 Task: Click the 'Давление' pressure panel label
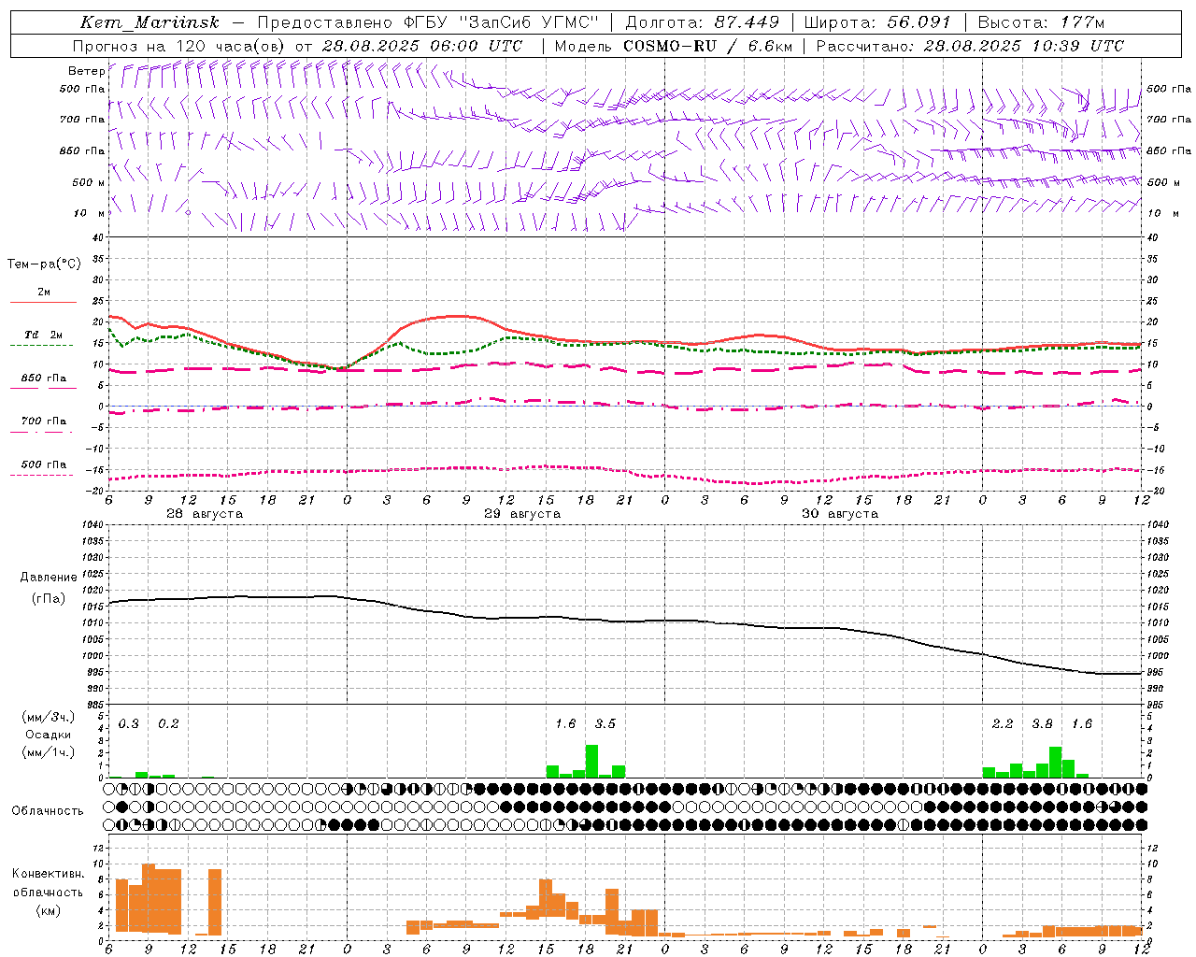[x=49, y=578]
